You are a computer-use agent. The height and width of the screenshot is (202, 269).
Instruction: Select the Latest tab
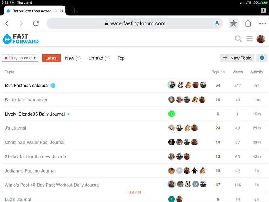[51, 58]
